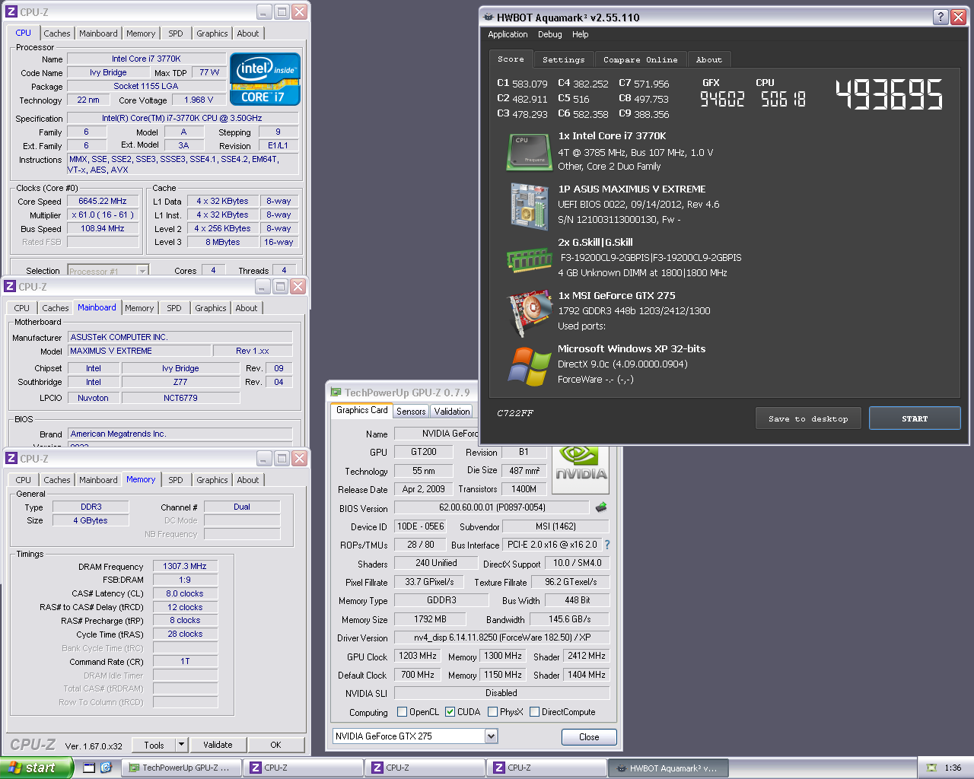Click the BIOS save chip icon
This screenshot has height=779, width=974.
click(x=601, y=507)
